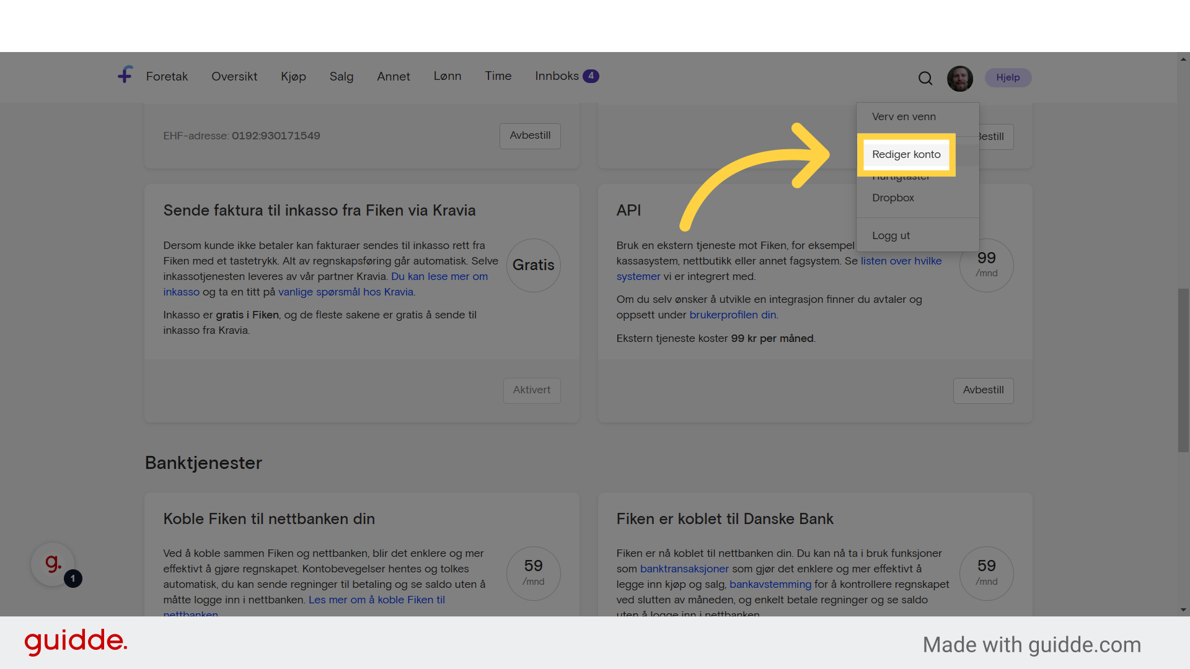Screen dimensions: 1190x669
Task: Click 'Koble Fiken til nettbanken din' heading
Action: point(269,519)
